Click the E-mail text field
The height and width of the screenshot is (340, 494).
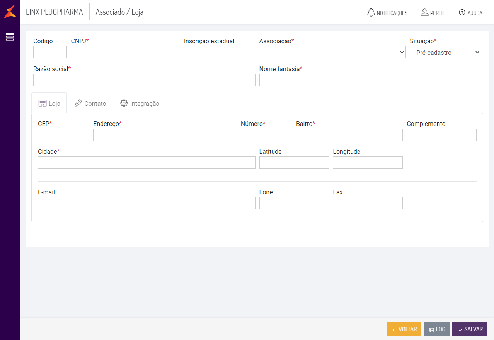[146, 203]
